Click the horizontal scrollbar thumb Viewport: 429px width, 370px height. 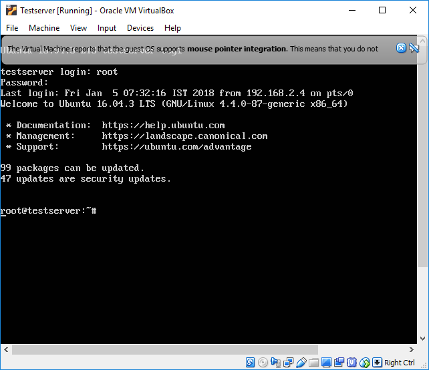point(164,349)
